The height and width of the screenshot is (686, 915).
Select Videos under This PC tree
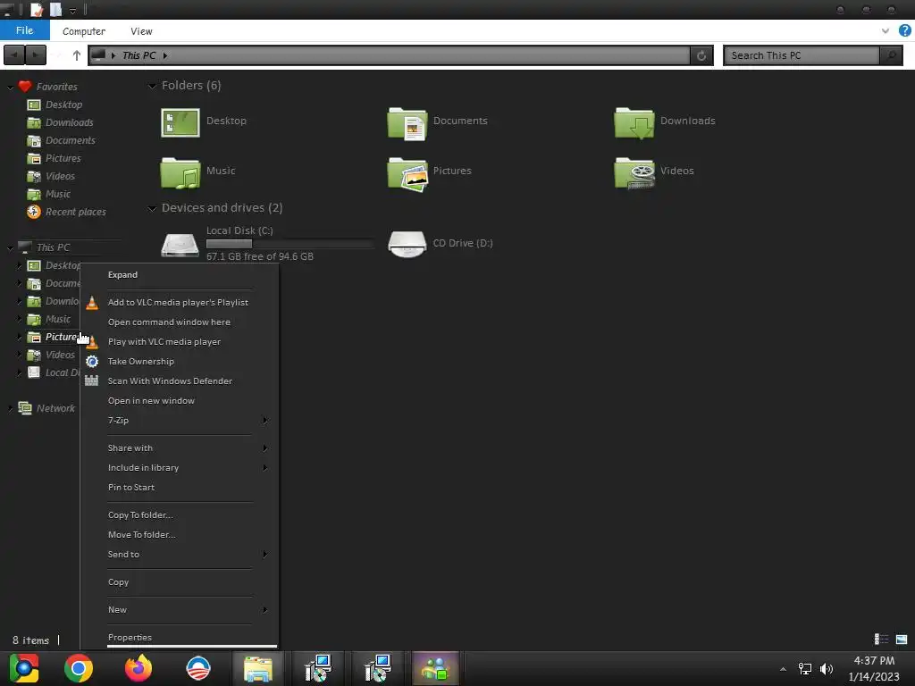(60, 355)
